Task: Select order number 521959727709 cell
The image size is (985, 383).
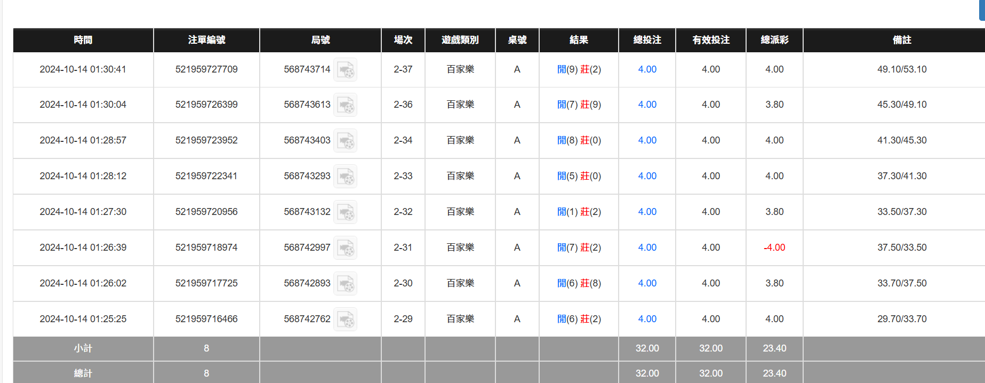Action: pos(206,69)
